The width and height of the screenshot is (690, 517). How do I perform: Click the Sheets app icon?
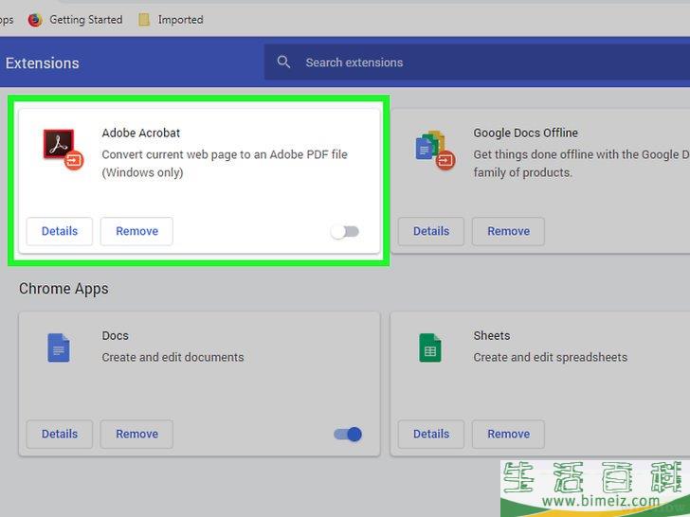430,348
